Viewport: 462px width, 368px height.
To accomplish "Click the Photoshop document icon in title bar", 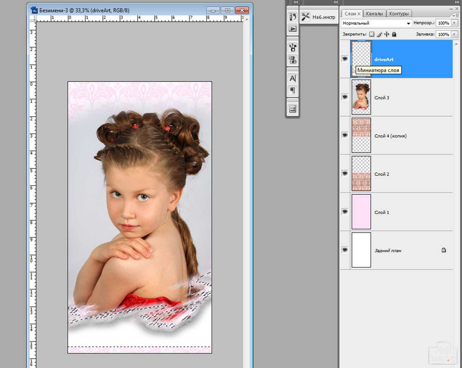I will 34,11.
